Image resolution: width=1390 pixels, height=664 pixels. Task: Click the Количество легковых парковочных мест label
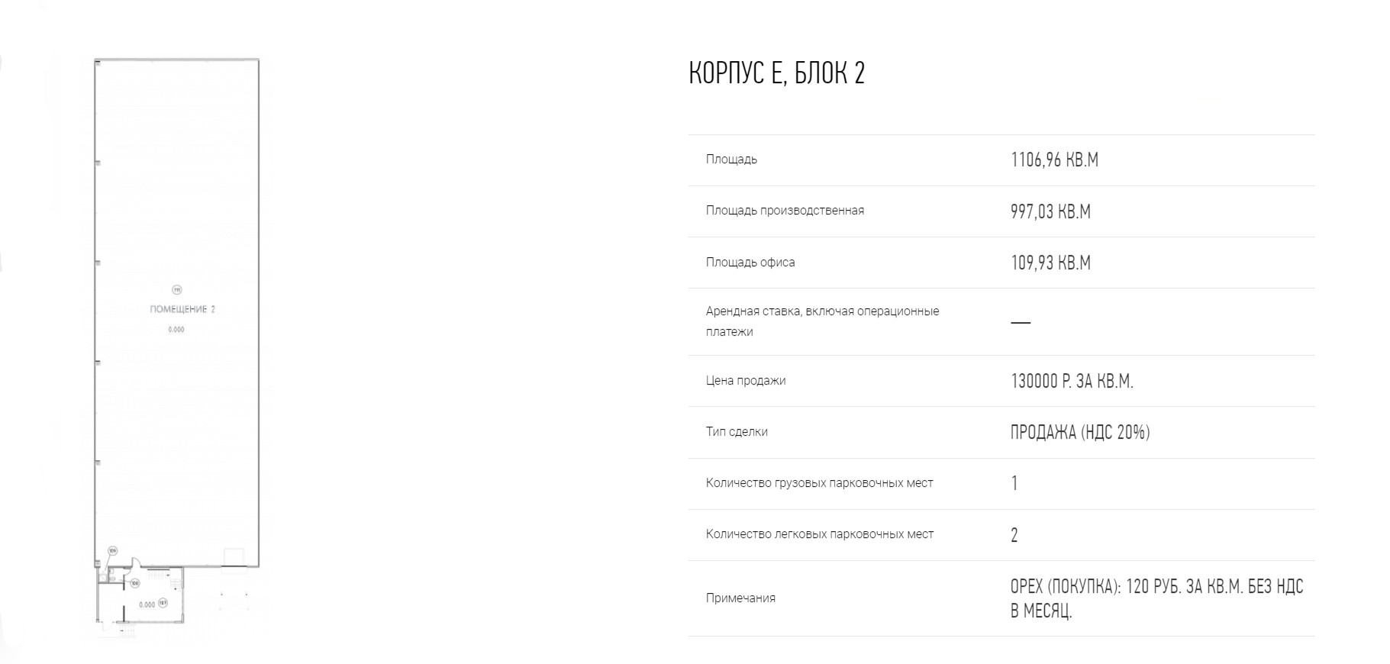tap(819, 534)
